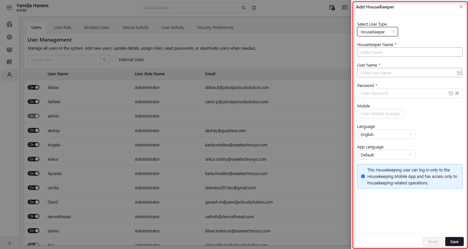Switch off the David user toggle
The image size is (468, 249).
tap(33, 202)
